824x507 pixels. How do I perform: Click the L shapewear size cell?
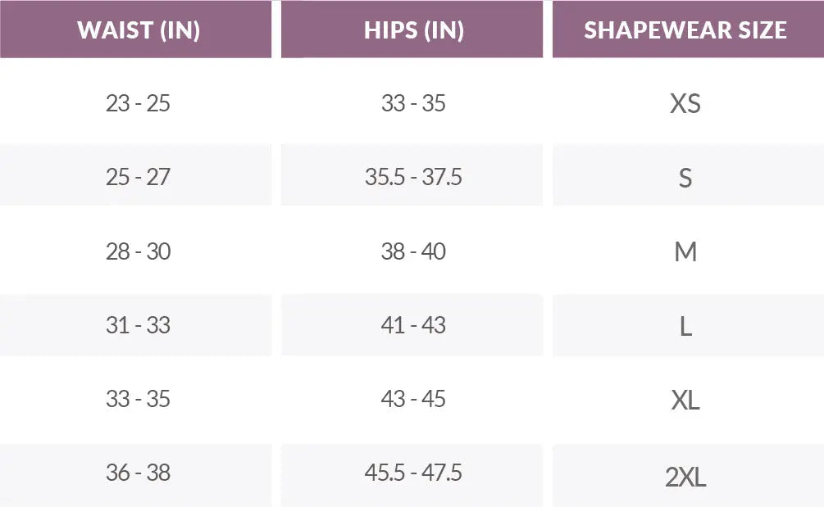[x=685, y=326]
